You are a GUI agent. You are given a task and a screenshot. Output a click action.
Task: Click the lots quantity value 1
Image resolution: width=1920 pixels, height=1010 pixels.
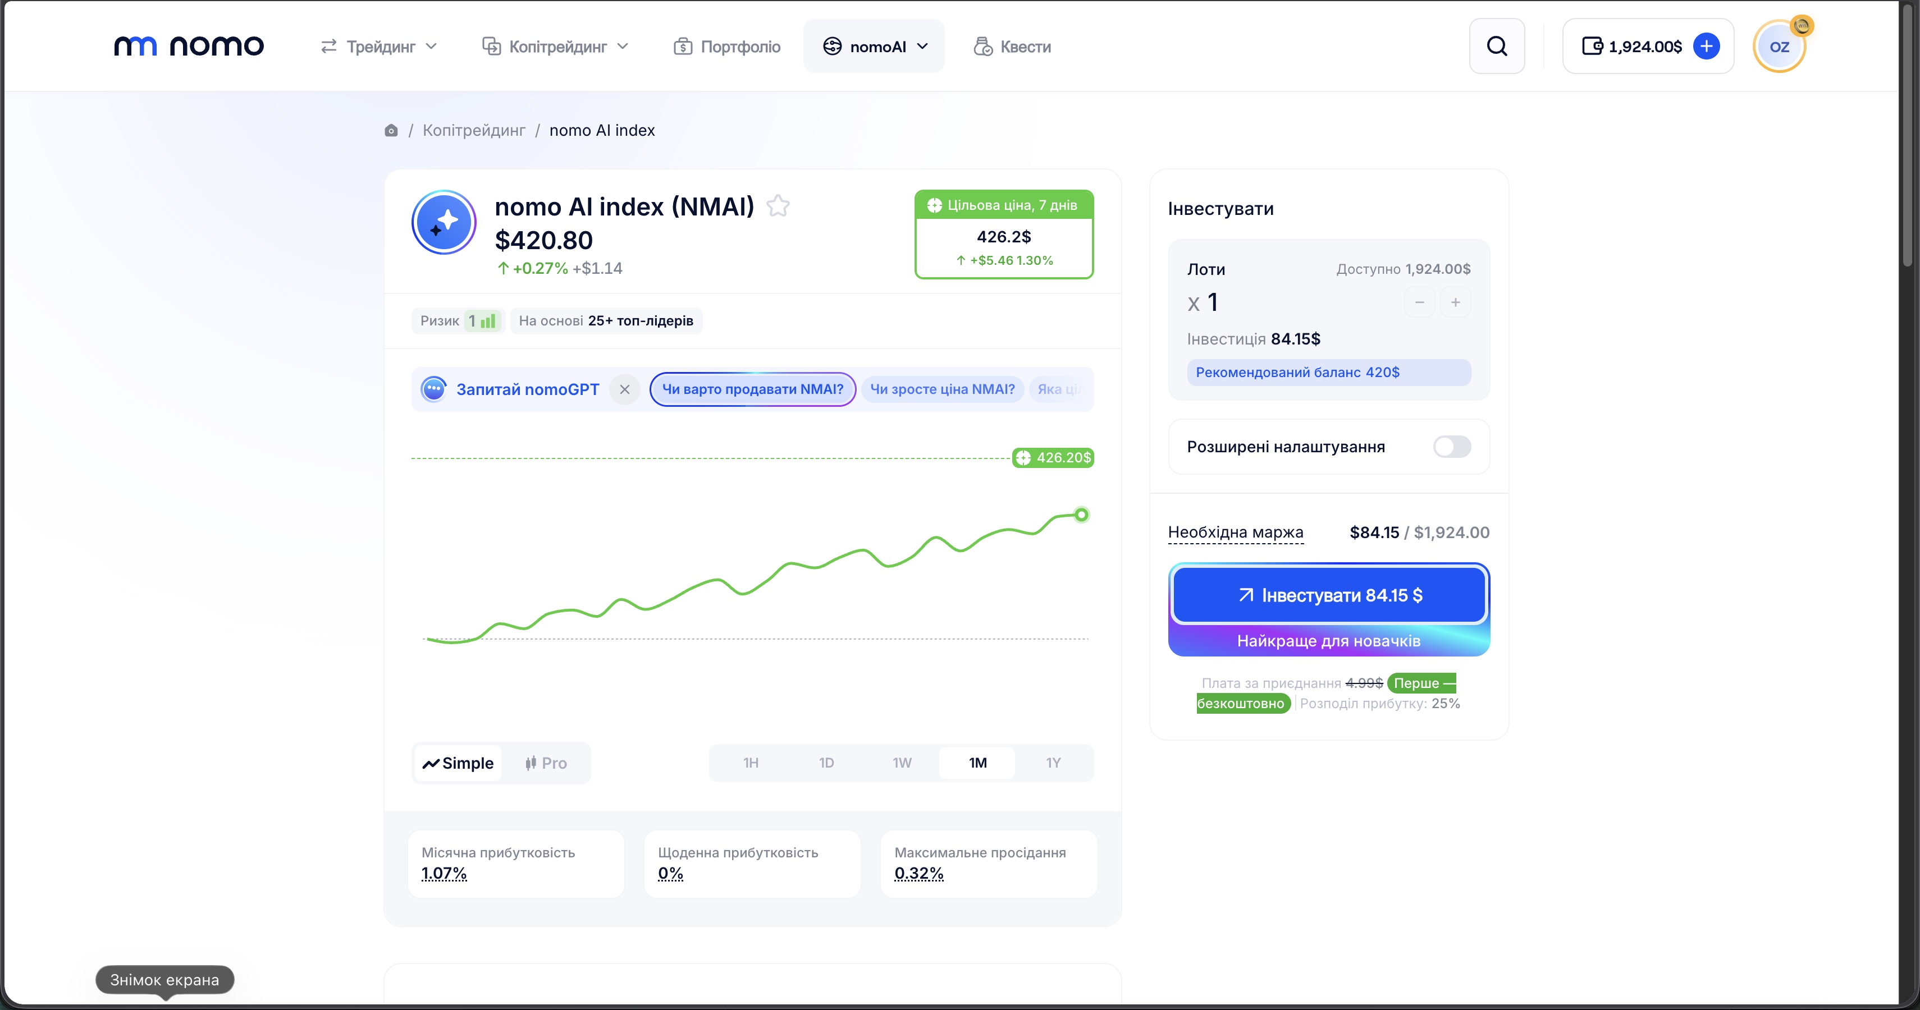[x=1213, y=302]
